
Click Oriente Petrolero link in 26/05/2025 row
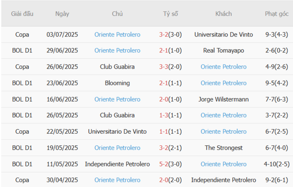[224, 115]
